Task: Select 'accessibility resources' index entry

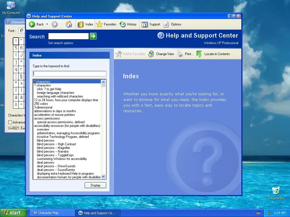Action: point(67,126)
